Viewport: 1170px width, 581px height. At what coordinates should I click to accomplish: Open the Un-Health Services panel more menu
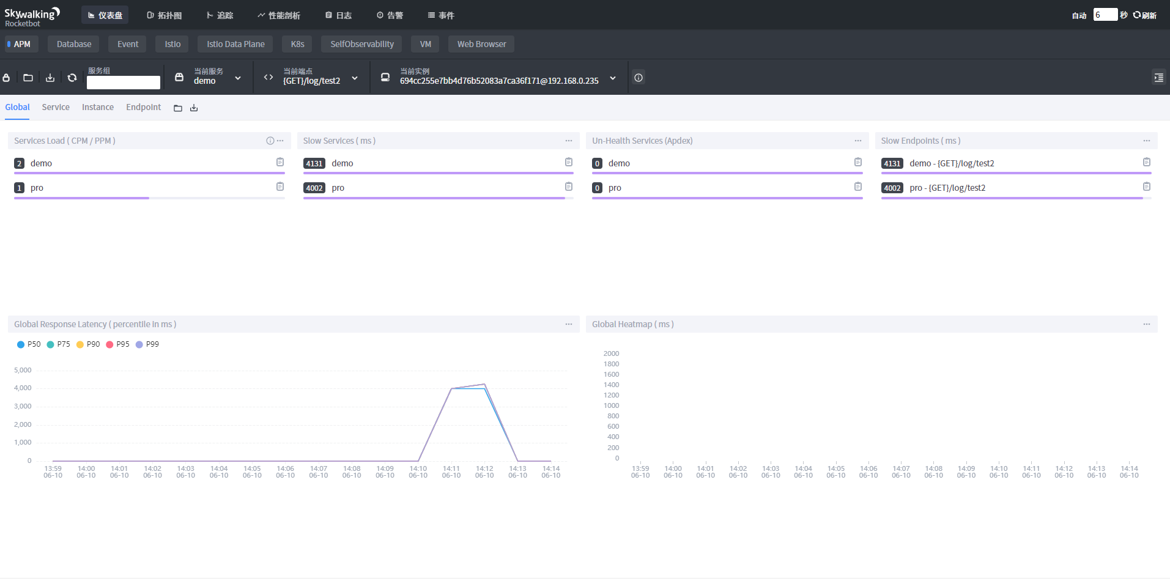[x=858, y=141]
